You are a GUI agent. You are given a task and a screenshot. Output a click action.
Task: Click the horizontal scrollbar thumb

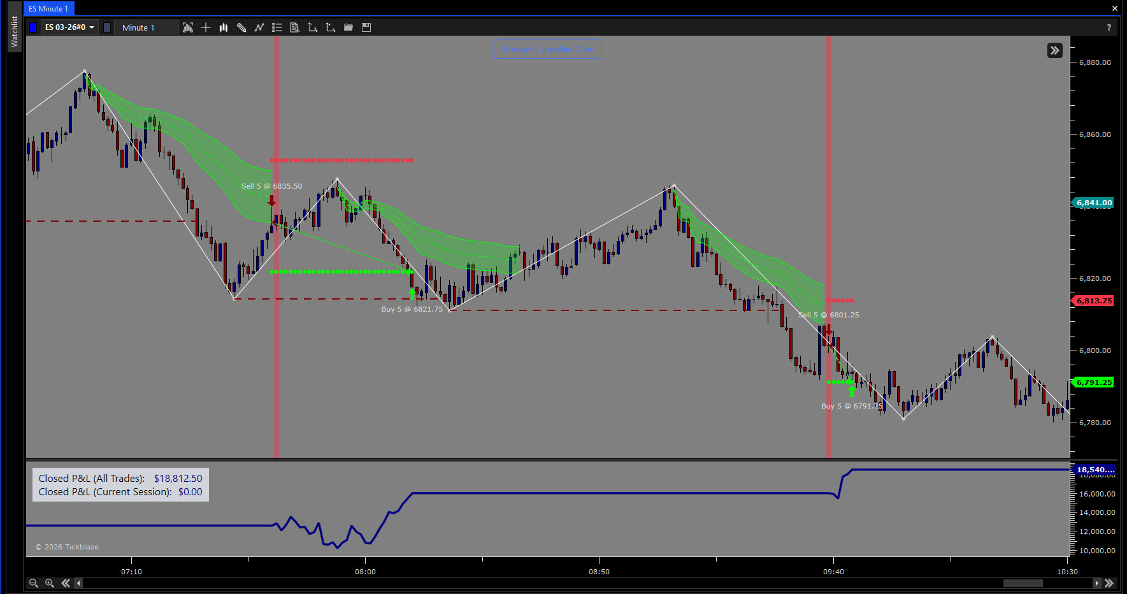[x=1023, y=583]
